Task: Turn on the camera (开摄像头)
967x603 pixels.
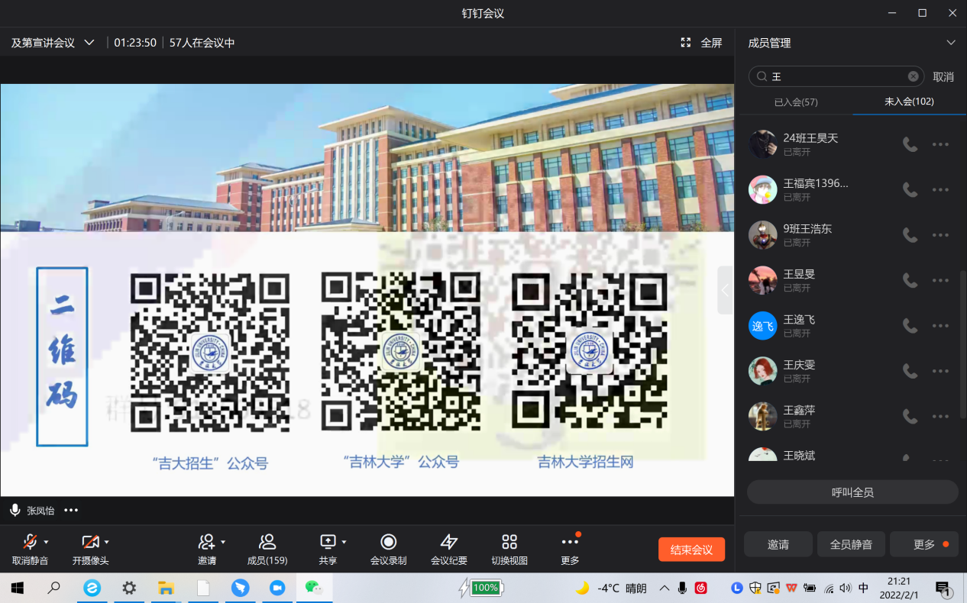Action: pyautogui.click(x=90, y=542)
